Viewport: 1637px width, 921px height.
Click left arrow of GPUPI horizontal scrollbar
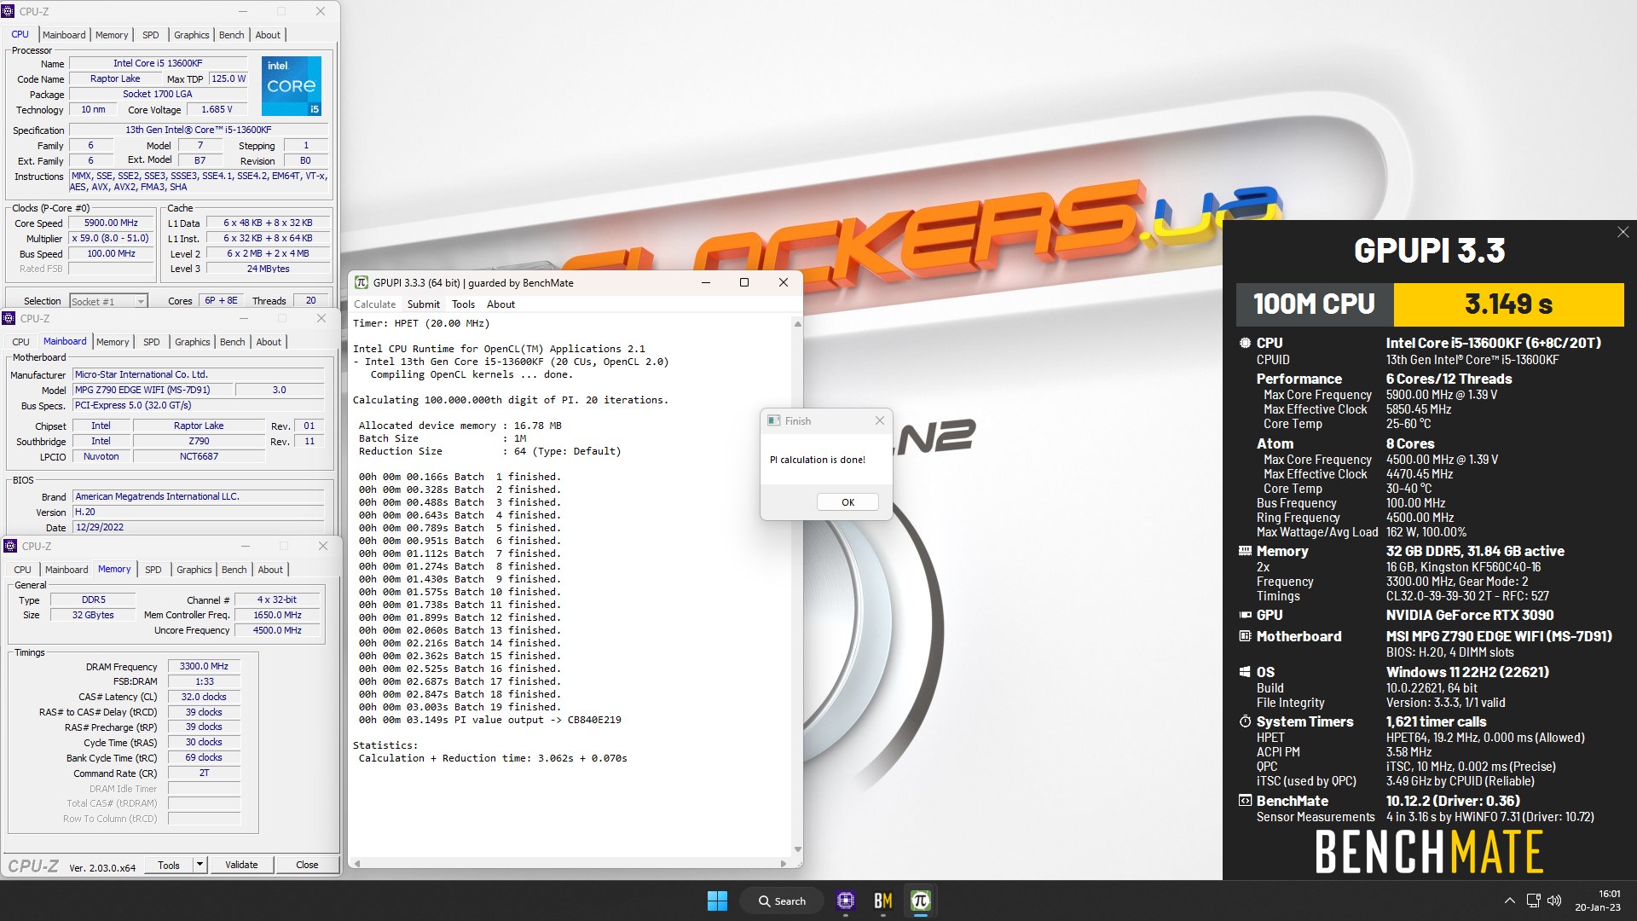[x=357, y=863]
